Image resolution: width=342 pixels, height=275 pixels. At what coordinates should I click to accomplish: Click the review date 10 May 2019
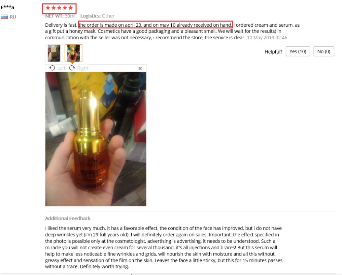[267, 38]
